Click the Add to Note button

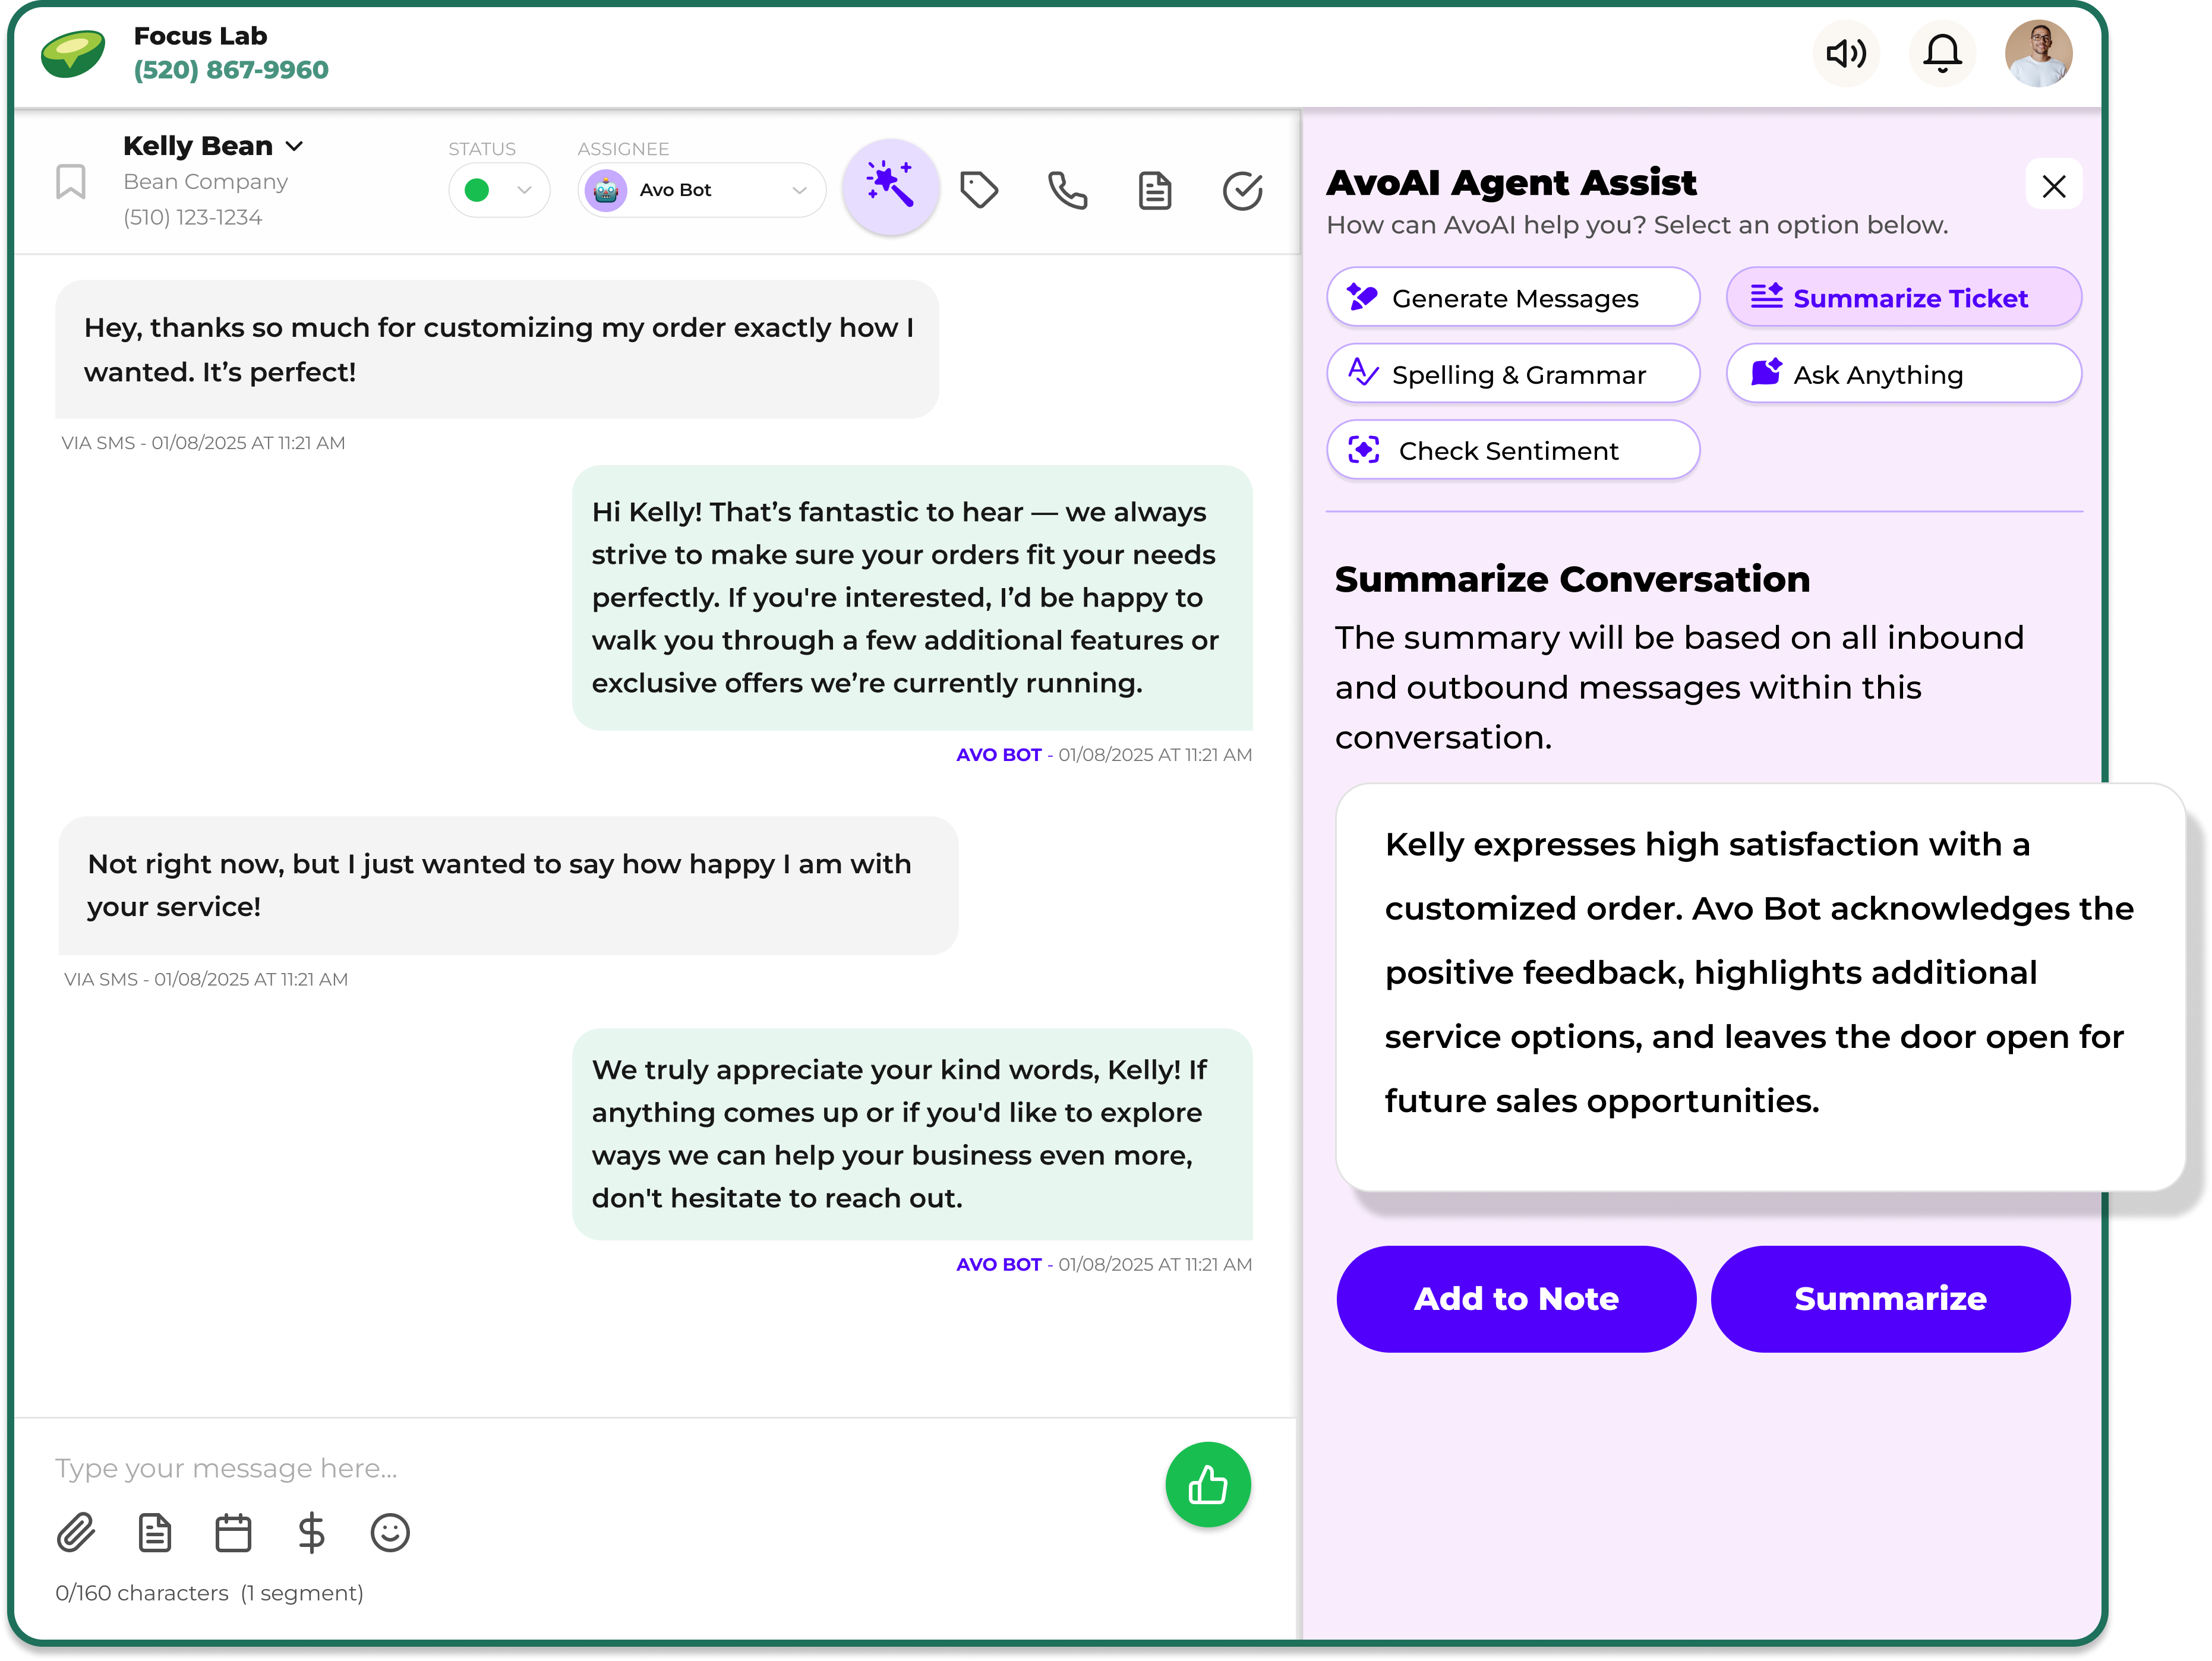click(1515, 1298)
